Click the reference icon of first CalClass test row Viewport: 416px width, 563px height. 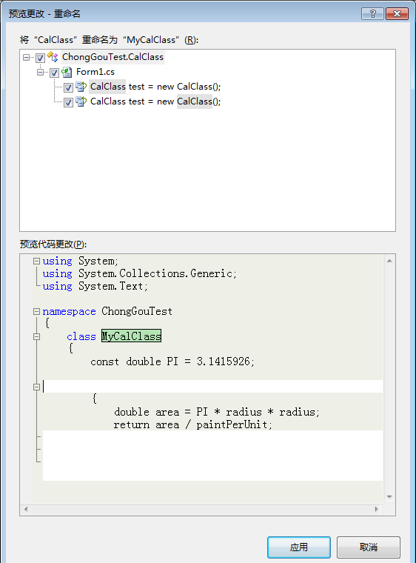click(81, 87)
